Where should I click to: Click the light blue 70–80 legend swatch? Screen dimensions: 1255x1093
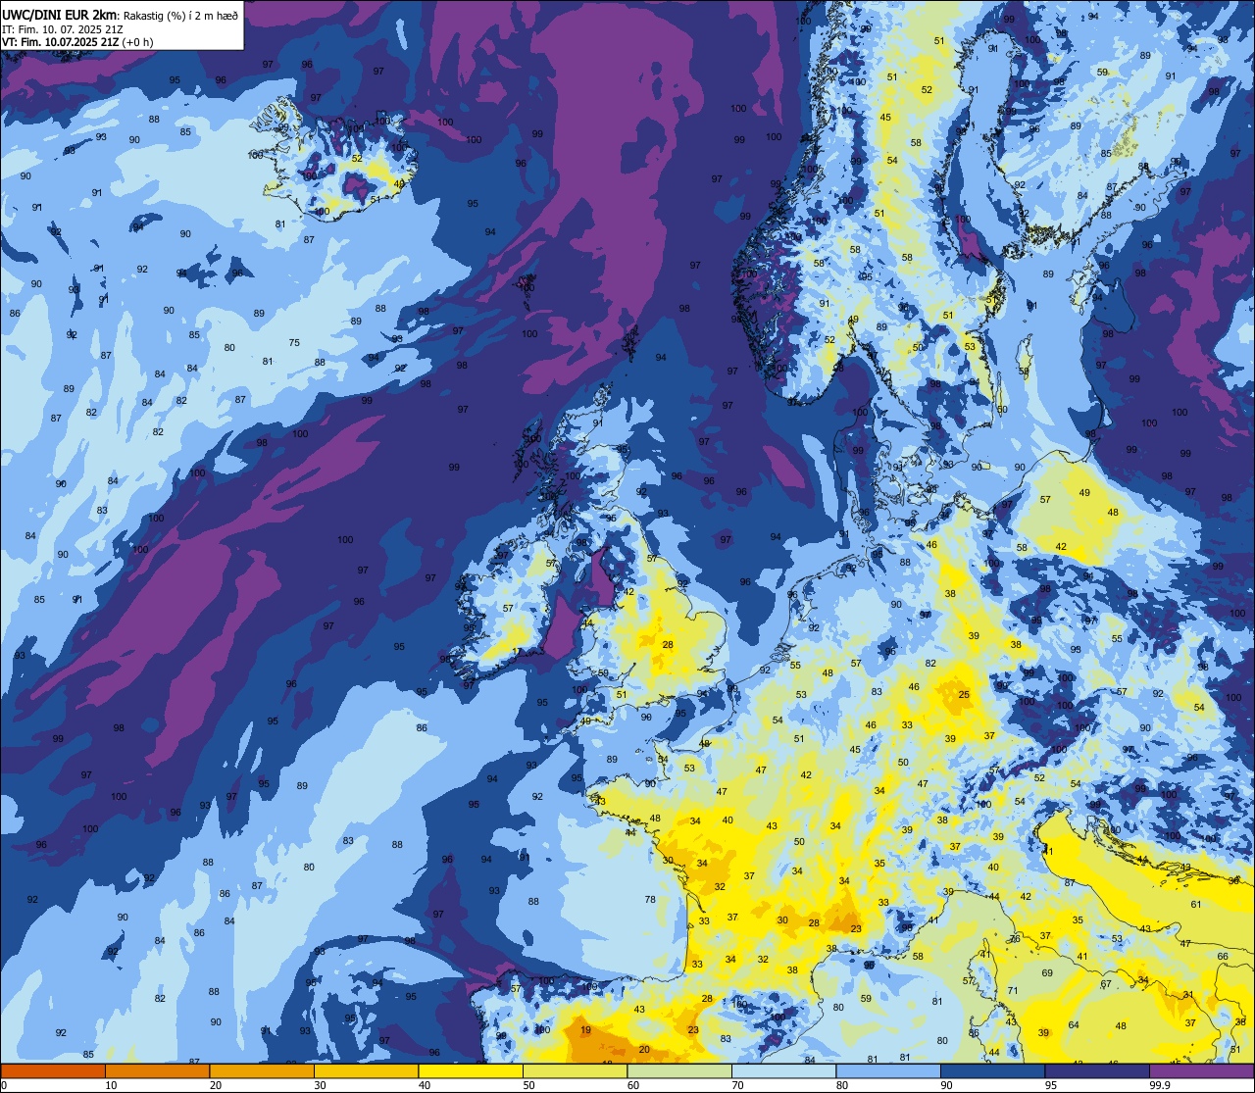pos(783,1070)
